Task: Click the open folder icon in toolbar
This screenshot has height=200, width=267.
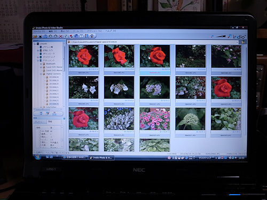Action: coord(35,36)
